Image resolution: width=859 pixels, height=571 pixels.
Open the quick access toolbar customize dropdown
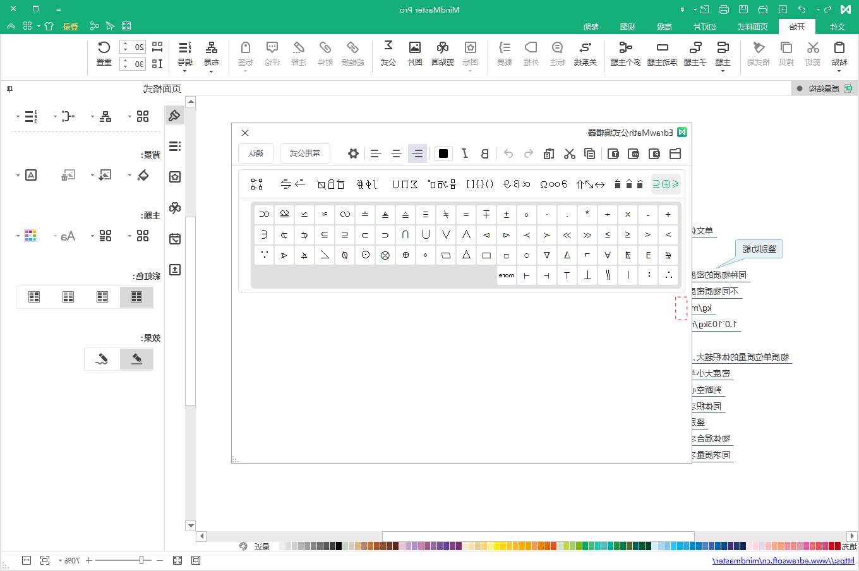tap(682, 9)
